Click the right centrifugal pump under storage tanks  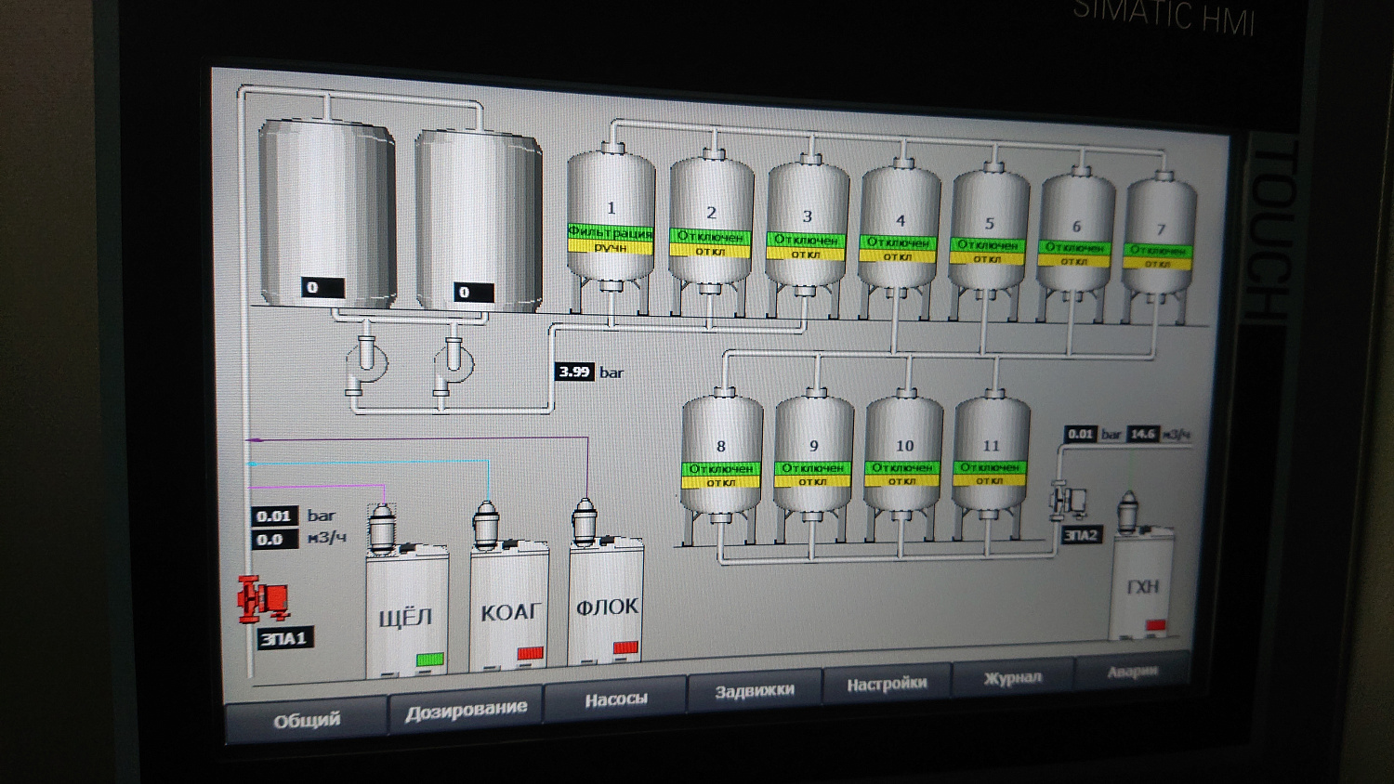[x=451, y=362]
